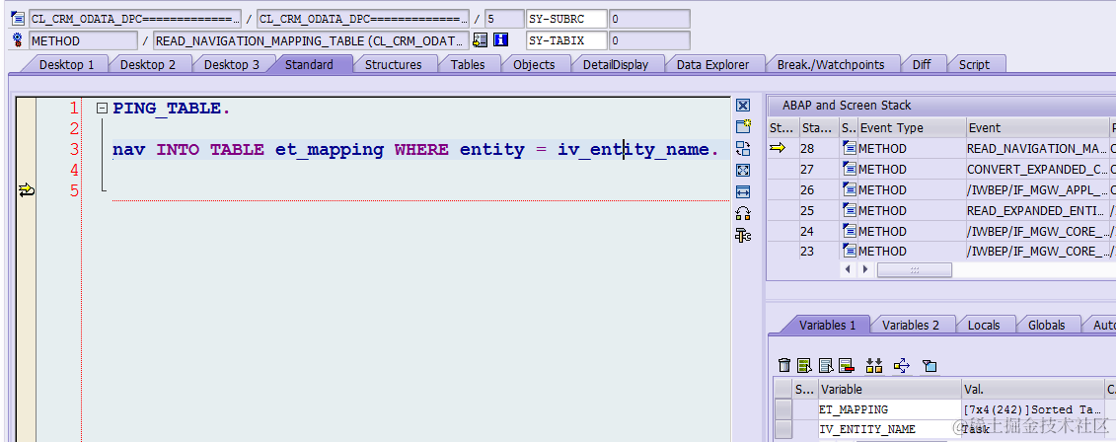Click the table icon with red minus
Image resolution: width=1116 pixels, height=442 pixels.
(847, 365)
